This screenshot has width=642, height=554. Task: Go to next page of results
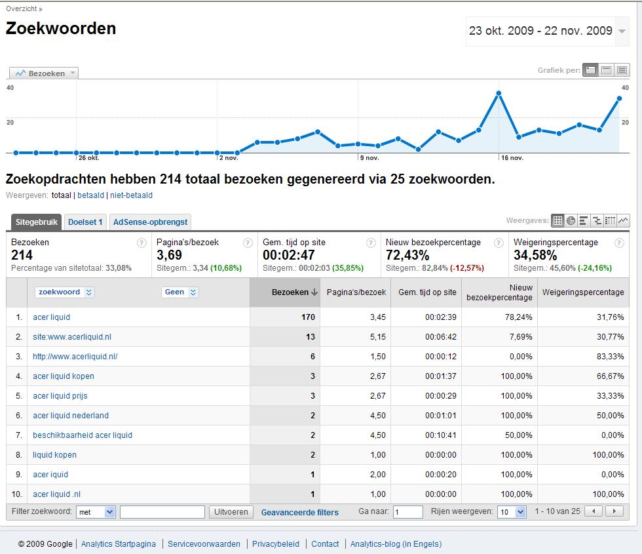pyautogui.click(x=614, y=511)
